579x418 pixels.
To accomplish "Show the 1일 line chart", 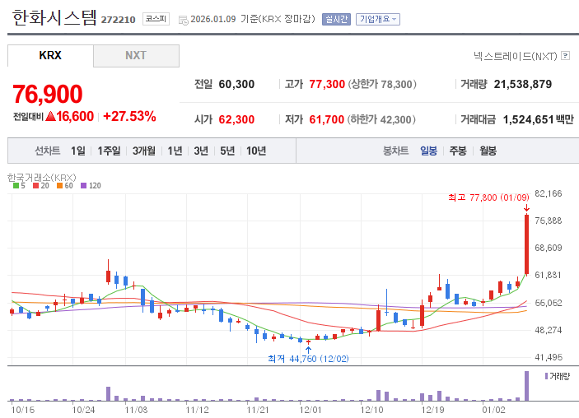I will pyautogui.click(x=78, y=151).
